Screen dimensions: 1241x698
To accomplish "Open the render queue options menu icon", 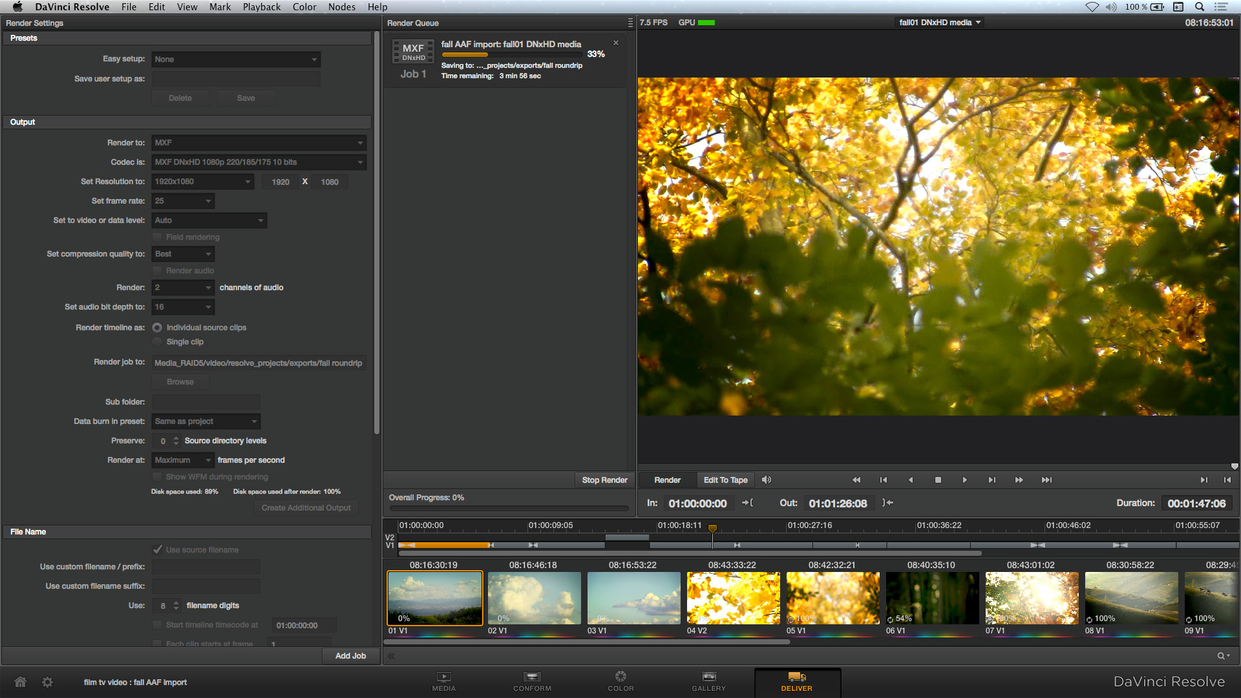I will point(630,23).
